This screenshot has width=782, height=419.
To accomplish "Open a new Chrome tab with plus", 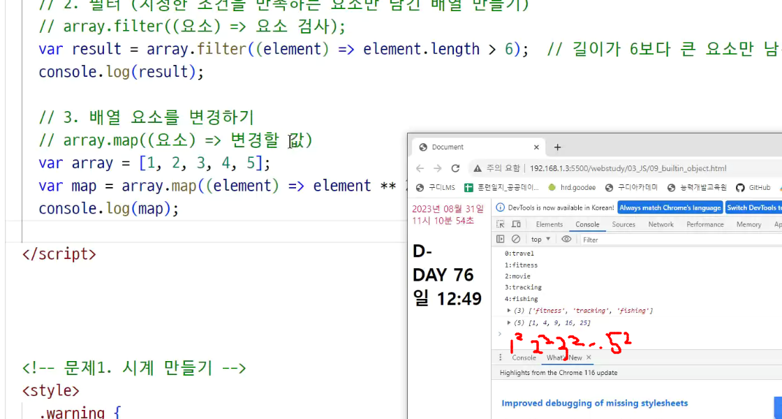I will tap(558, 147).
